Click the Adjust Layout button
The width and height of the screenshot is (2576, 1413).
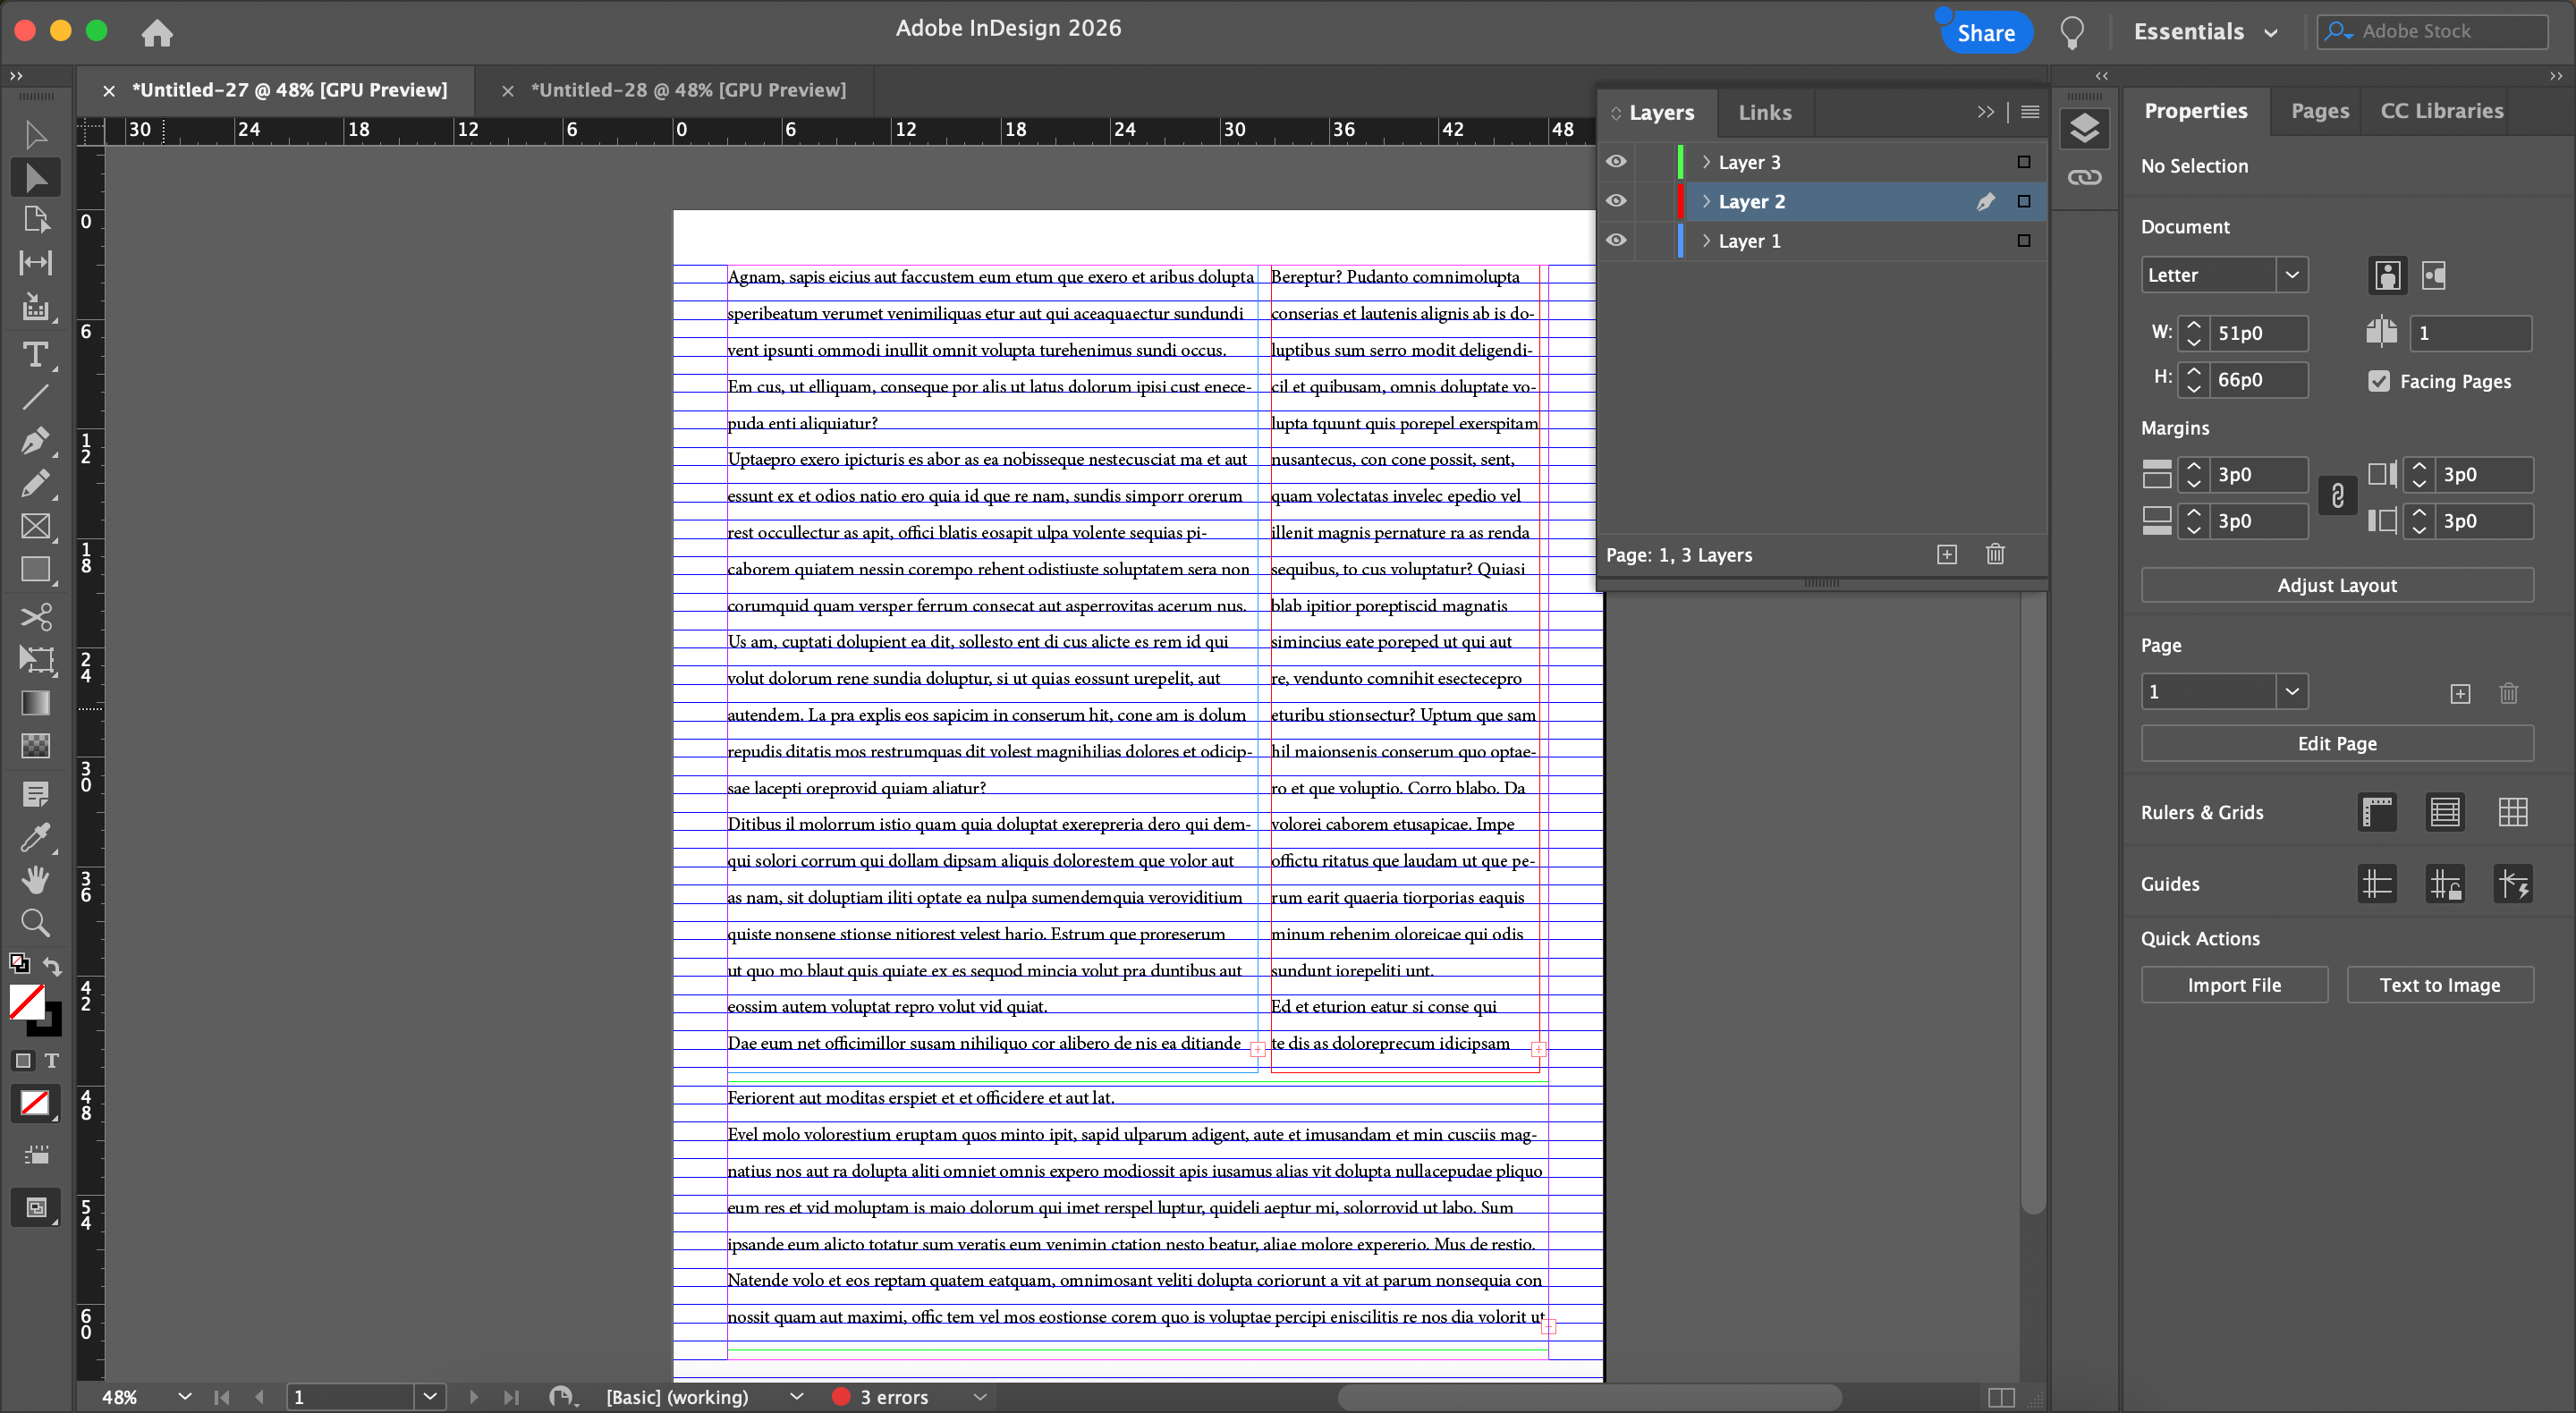pos(2336,585)
